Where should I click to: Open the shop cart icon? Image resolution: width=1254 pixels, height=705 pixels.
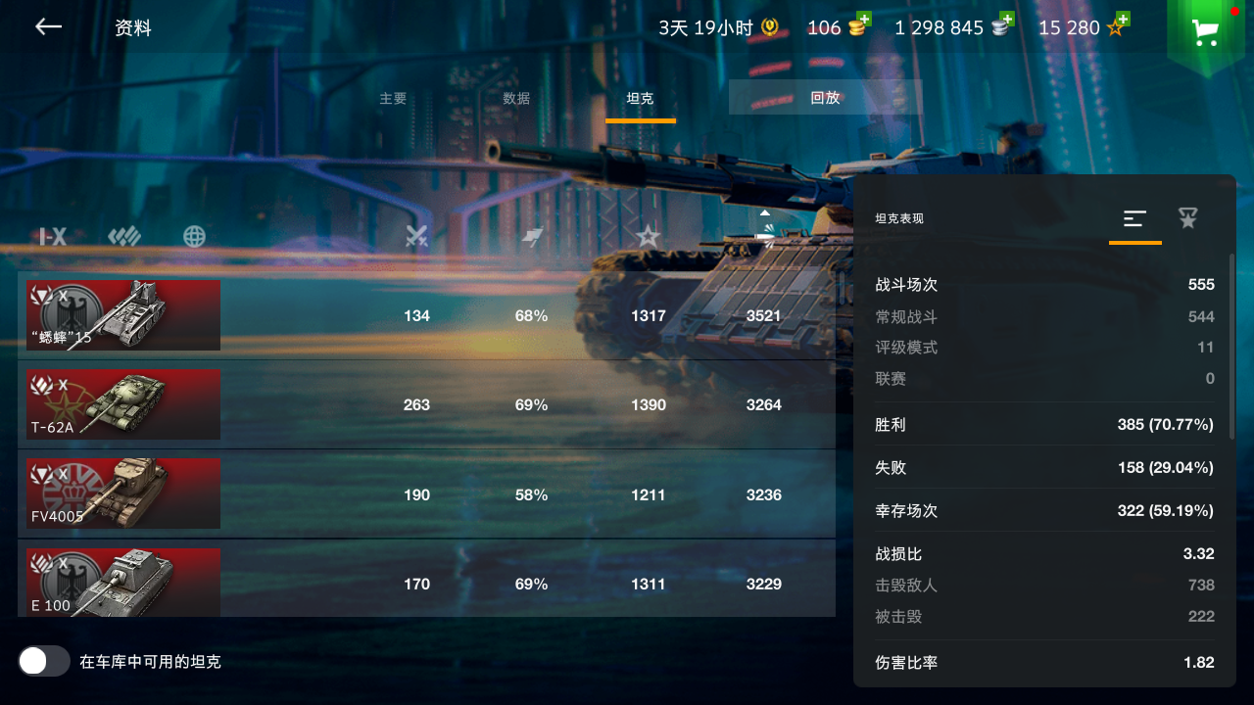tap(1205, 32)
